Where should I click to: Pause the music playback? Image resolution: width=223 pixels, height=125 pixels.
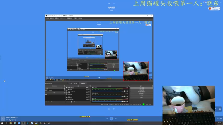pos(111,119)
